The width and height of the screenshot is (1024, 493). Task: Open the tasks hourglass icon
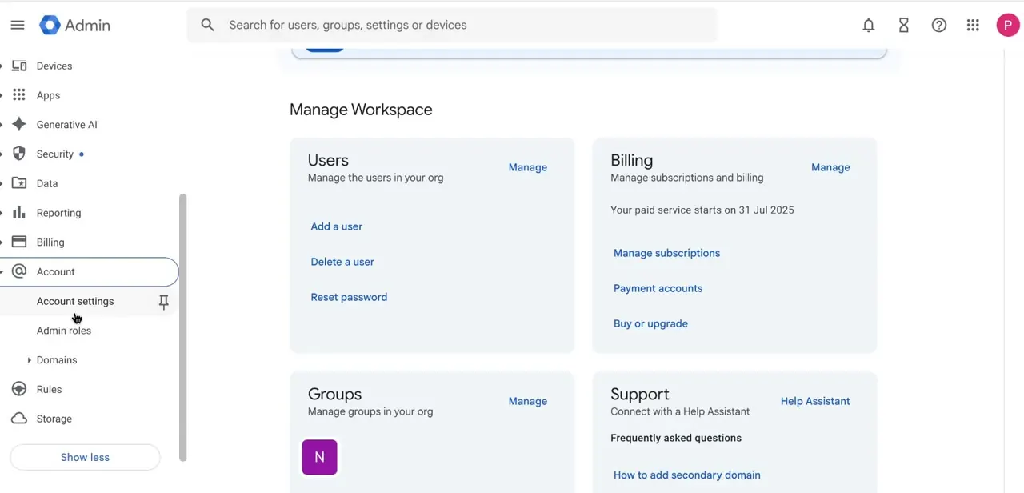(904, 25)
